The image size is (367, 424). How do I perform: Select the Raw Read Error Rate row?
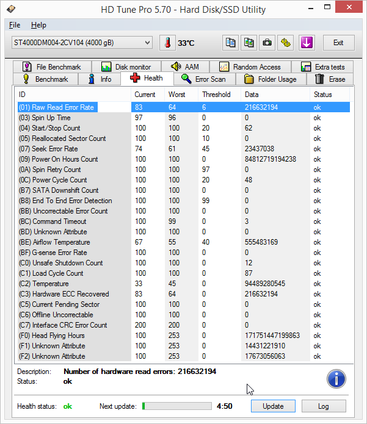184,107
